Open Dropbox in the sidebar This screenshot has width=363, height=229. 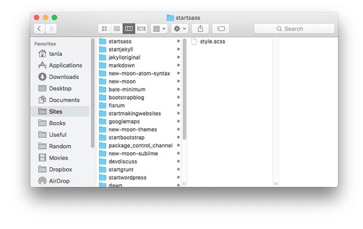click(60, 169)
